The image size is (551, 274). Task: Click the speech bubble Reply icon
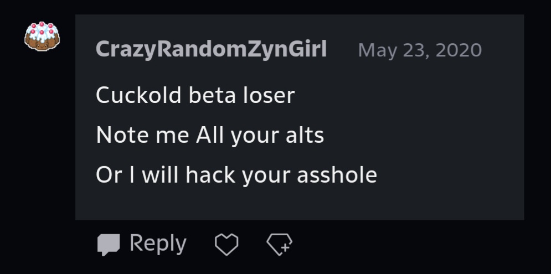point(109,244)
